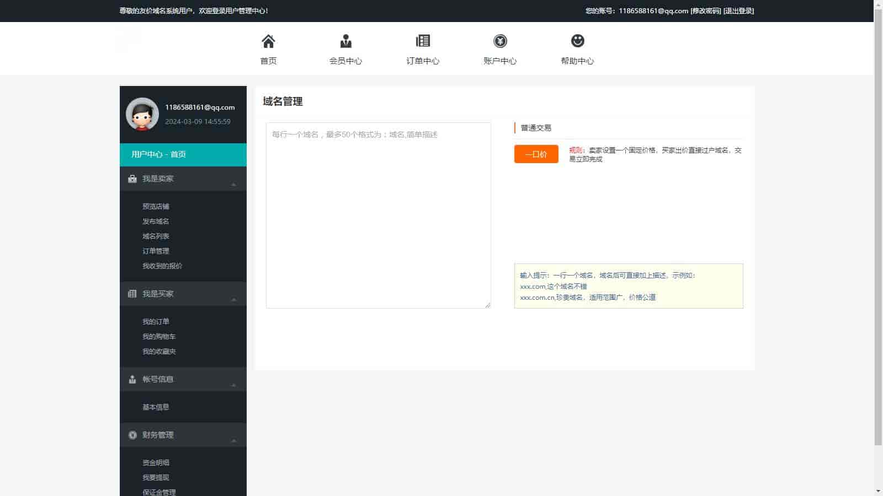883x496 pixels.
Task: Click the 账户中心 yen icon
Action: [x=500, y=41]
